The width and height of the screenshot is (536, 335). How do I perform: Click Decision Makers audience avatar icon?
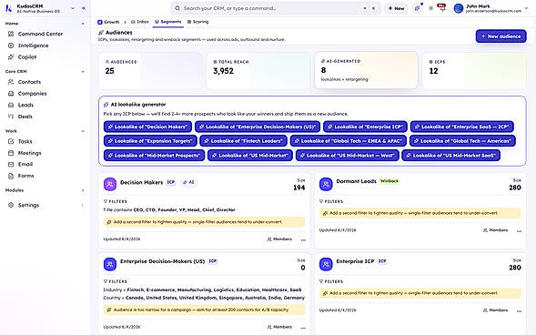tap(110, 184)
